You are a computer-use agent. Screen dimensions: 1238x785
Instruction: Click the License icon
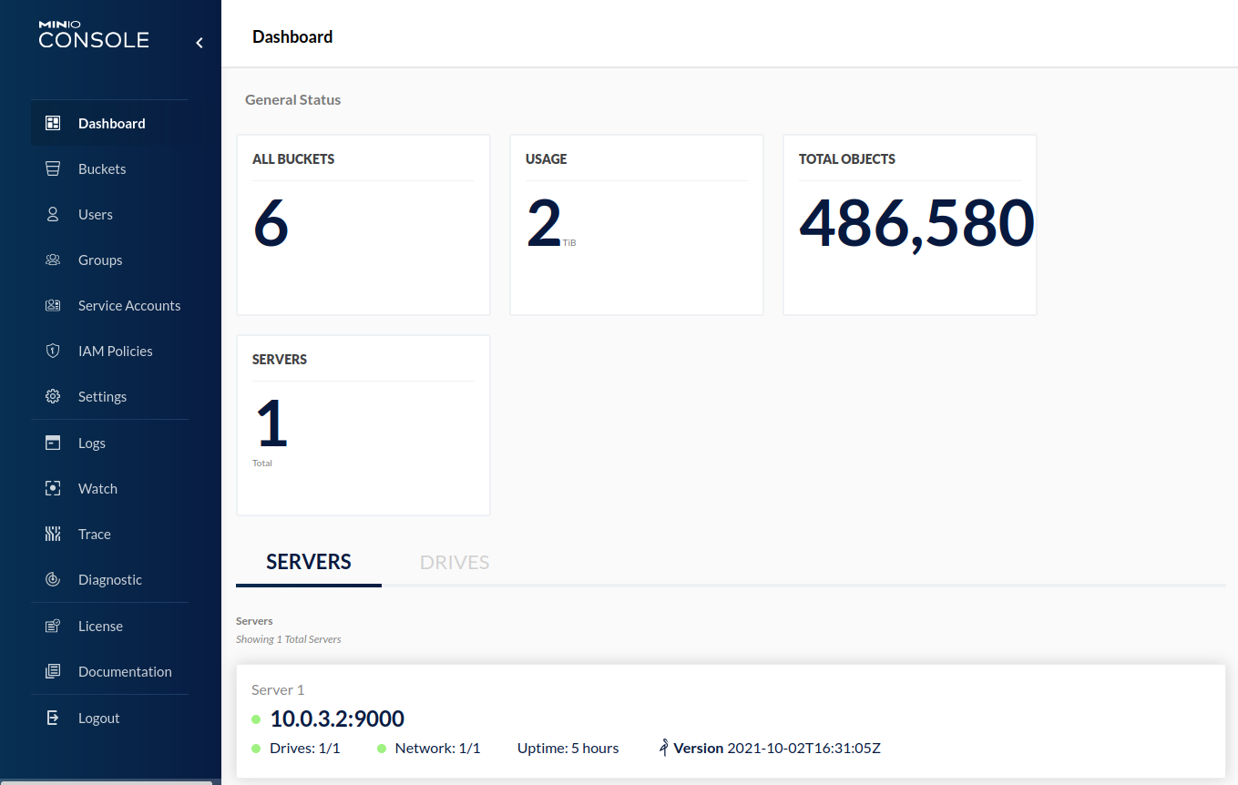coord(53,626)
